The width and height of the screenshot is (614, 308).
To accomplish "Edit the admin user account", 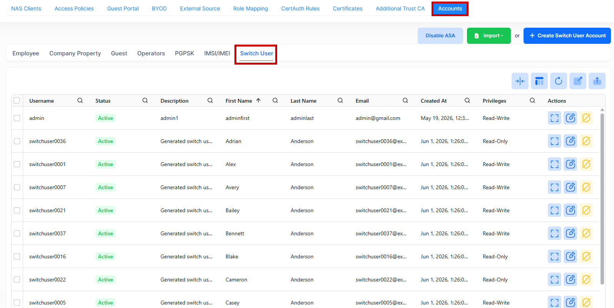I will (x=570, y=118).
